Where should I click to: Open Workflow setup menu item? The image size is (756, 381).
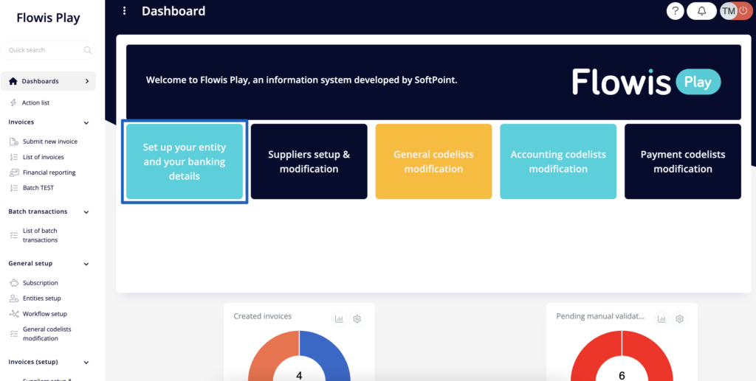click(45, 314)
